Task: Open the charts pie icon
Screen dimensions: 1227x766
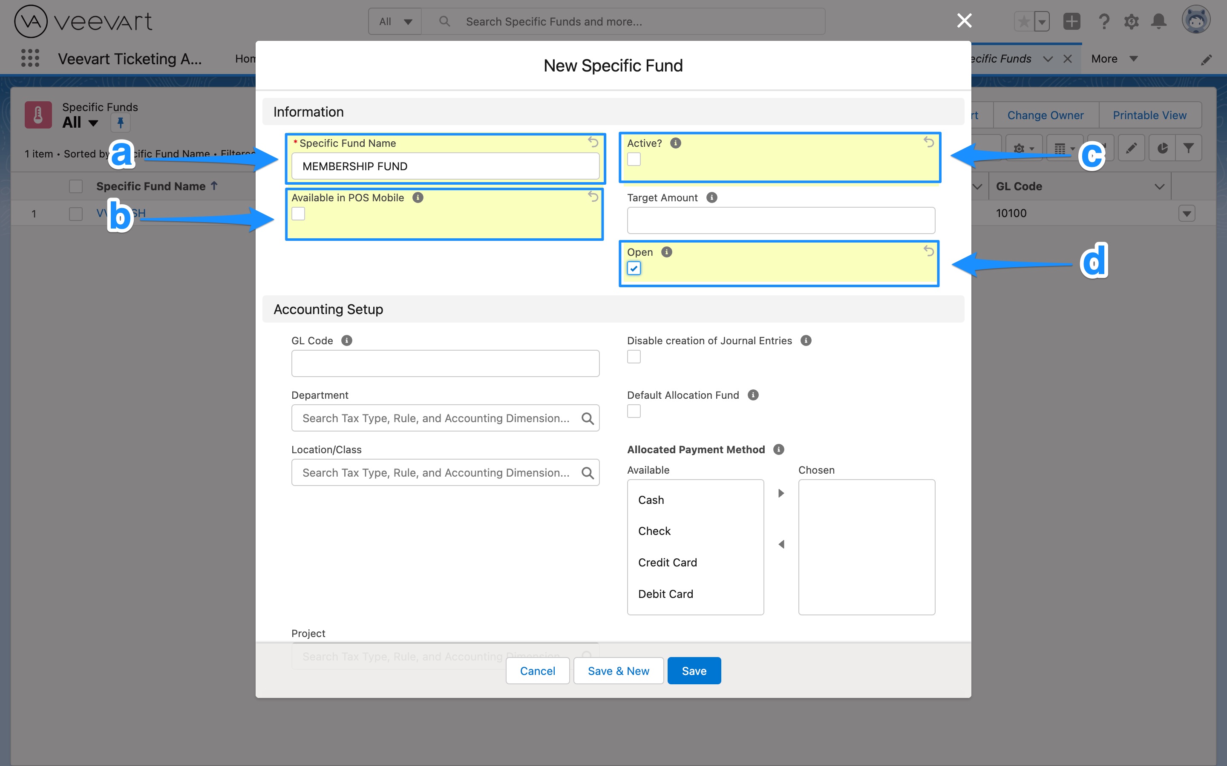Action: 1162,147
